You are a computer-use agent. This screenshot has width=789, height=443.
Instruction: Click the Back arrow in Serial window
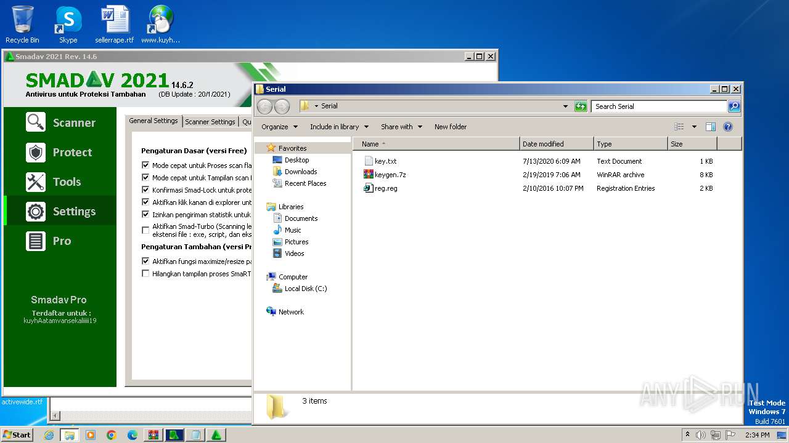264,106
